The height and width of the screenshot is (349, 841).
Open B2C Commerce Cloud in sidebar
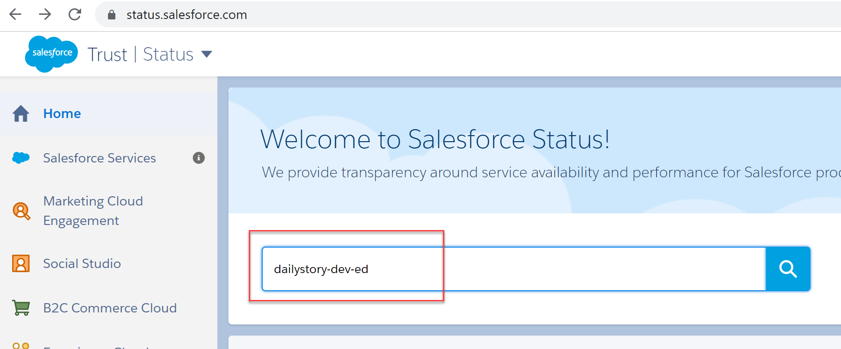110,308
